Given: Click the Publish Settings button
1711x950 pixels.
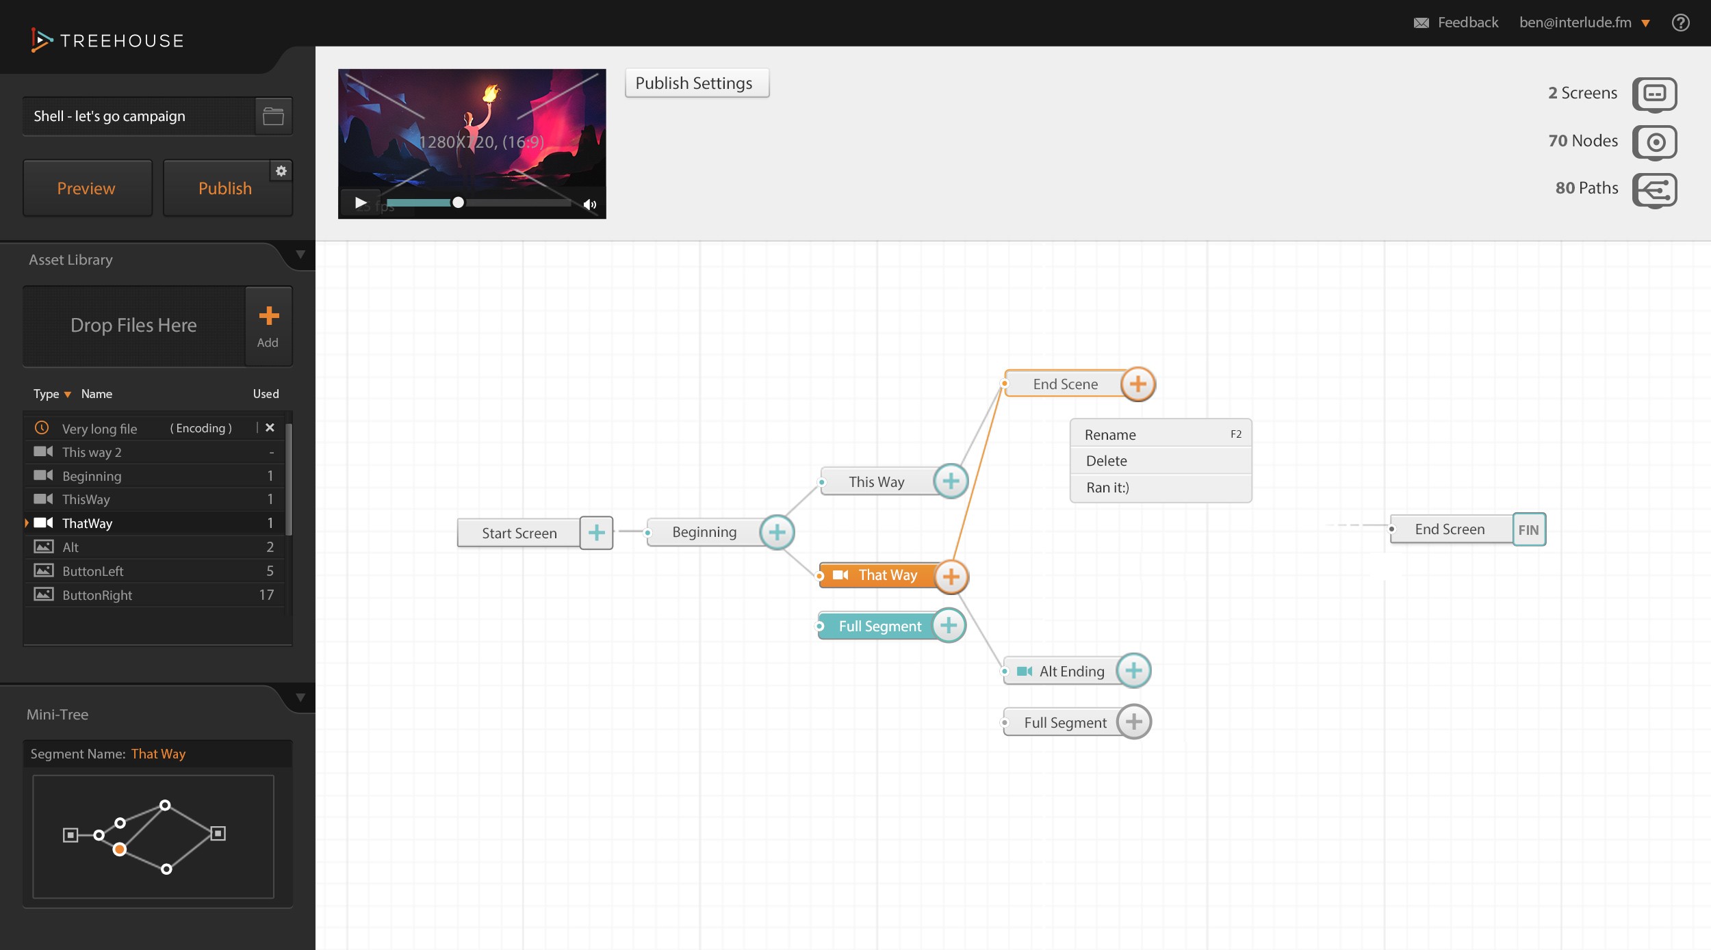Looking at the screenshot, I should [696, 83].
